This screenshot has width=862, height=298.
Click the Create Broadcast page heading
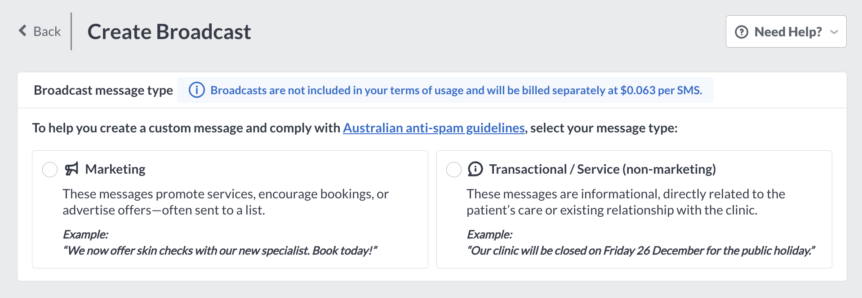[x=169, y=31]
